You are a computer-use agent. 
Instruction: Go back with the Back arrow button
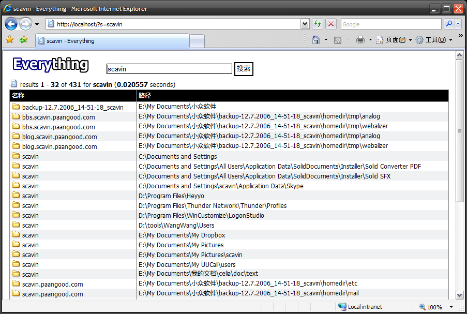(11, 24)
